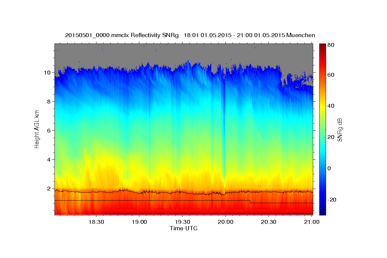Click the colorbar value 60
The image size is (387, 258).
pos(331,75)
